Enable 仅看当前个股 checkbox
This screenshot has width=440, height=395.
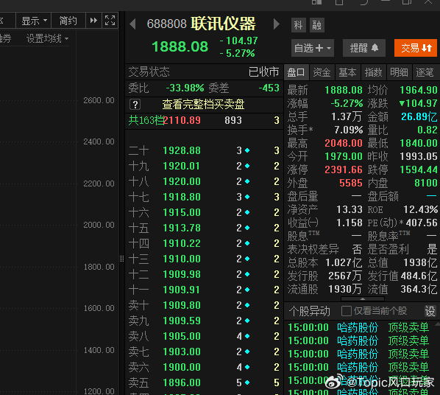(x=347, y=311)
